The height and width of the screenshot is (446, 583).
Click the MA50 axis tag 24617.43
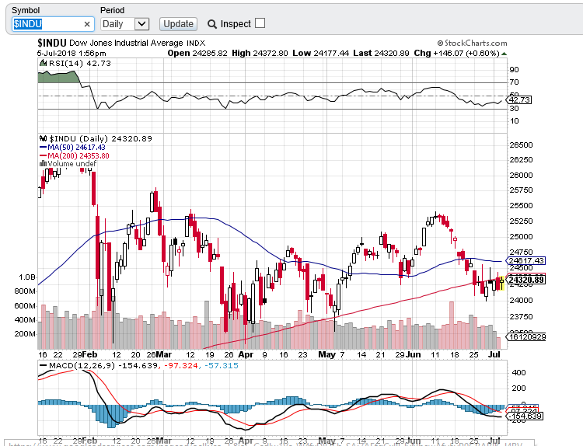pos(525,261)
